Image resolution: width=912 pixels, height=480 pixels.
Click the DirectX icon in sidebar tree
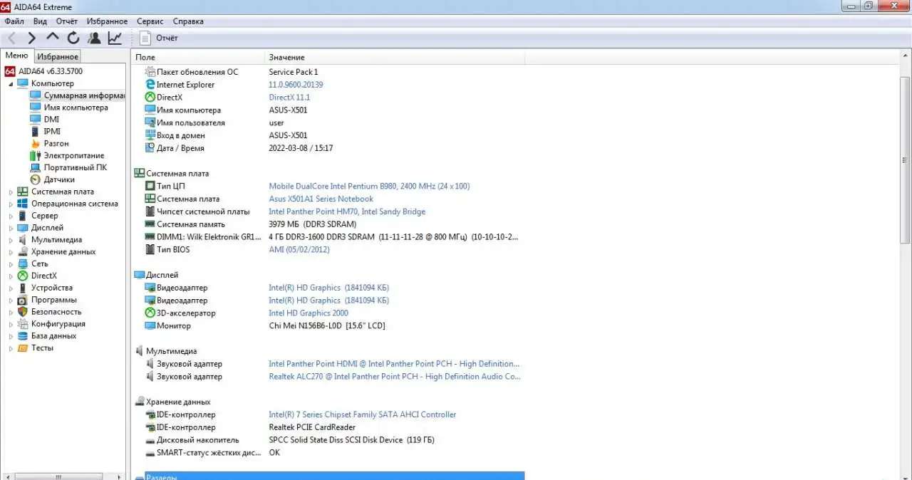coord(23,276)
